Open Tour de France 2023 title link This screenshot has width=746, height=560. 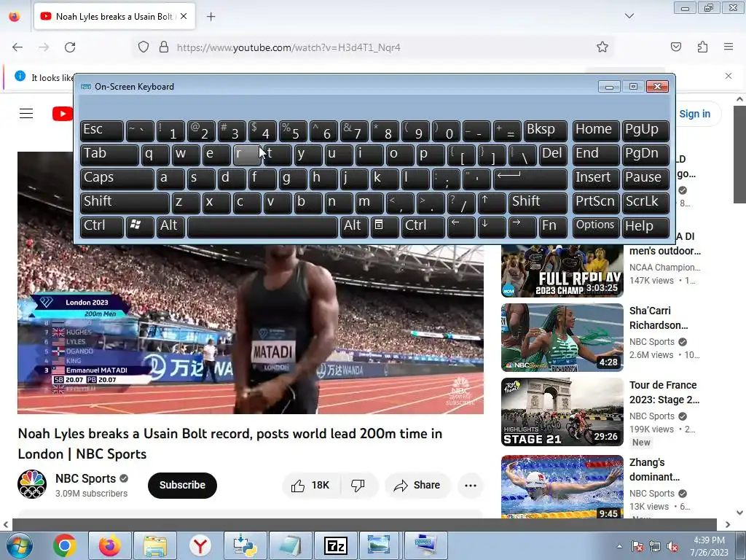[664, 392]
